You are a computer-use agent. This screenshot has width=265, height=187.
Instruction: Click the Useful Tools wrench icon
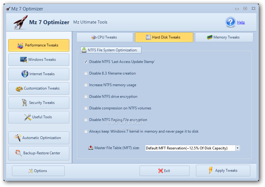[27, 117]
